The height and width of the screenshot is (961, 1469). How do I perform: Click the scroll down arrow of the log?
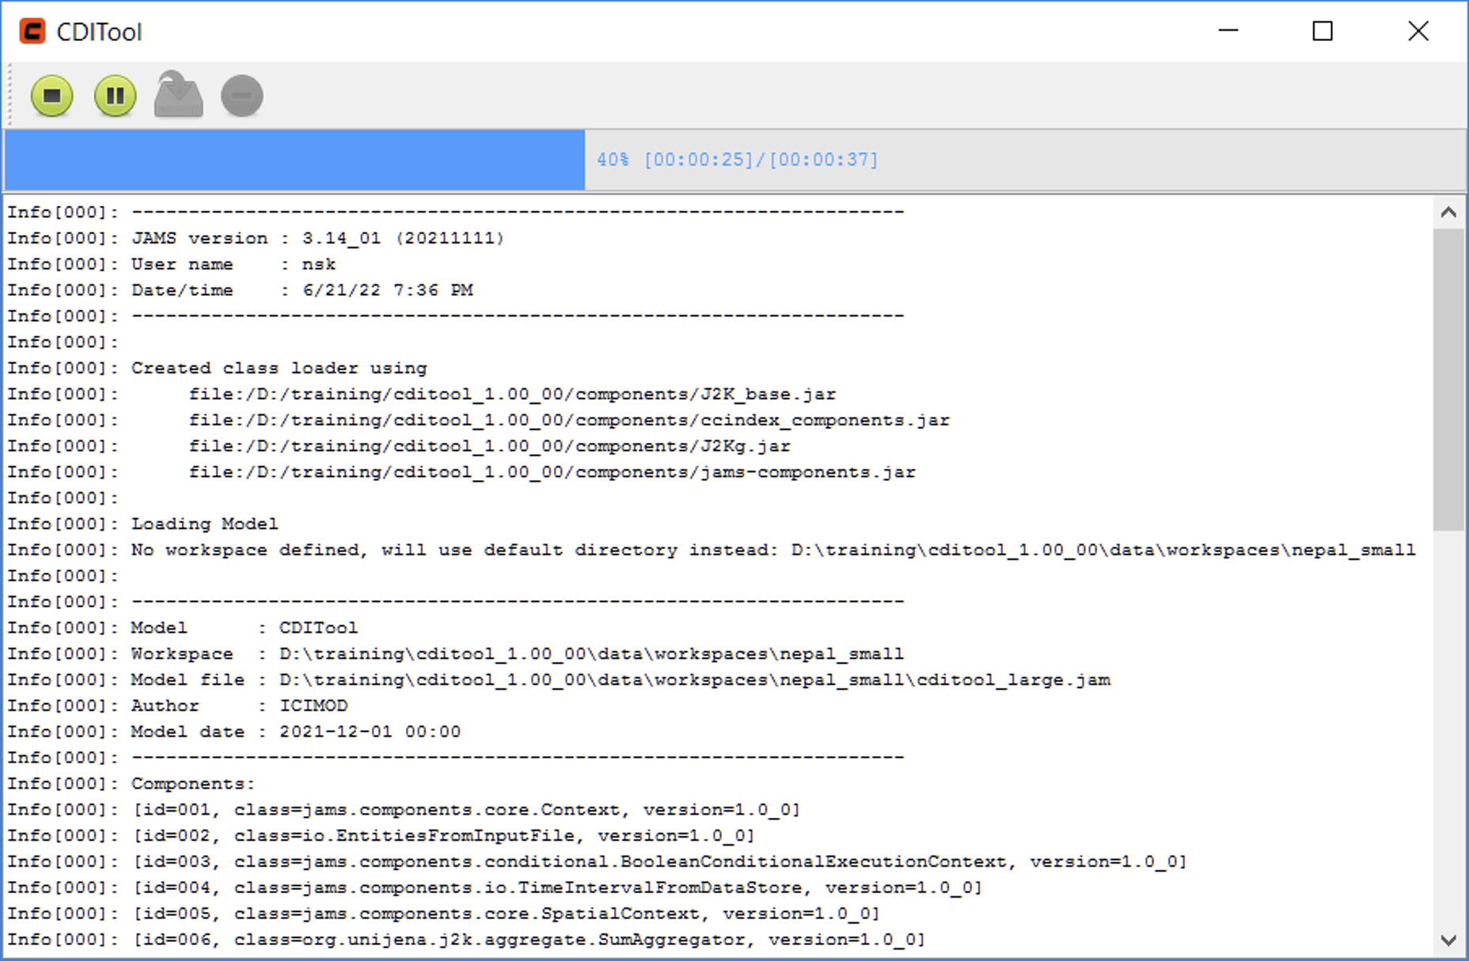tap(1448, 940)
